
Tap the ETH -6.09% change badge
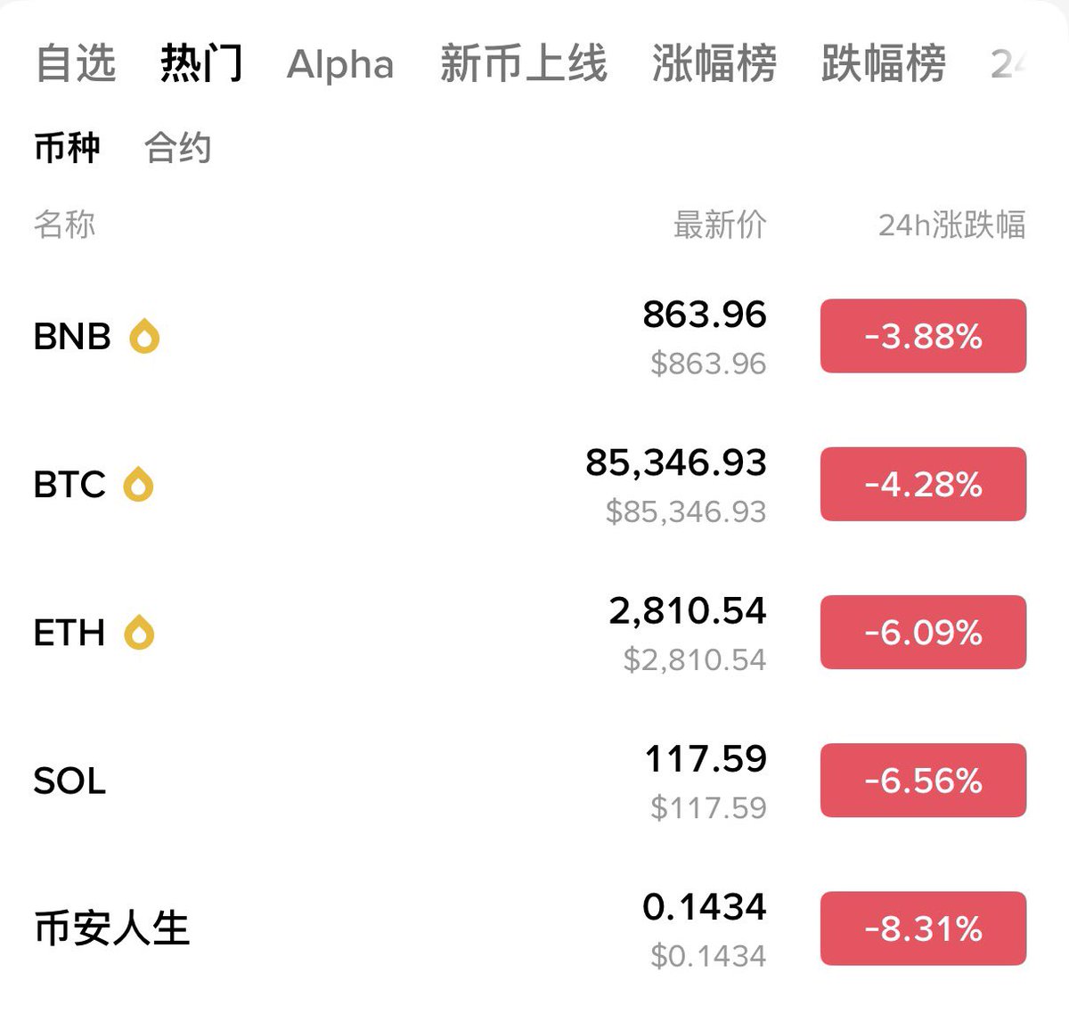click(x=923, y=632)
